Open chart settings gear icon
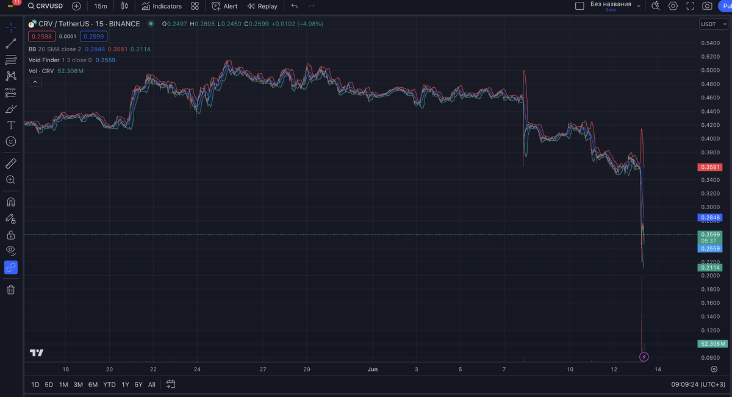Screen dimensions: 732x397 673,6
